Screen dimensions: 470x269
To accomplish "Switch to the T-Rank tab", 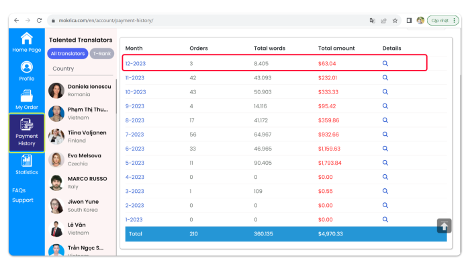I will tap(102, 54).
